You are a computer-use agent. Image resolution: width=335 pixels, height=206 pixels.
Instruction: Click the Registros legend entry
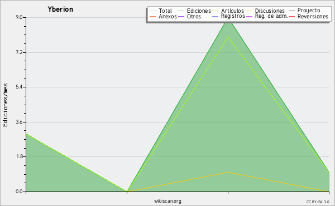point(233,16)
